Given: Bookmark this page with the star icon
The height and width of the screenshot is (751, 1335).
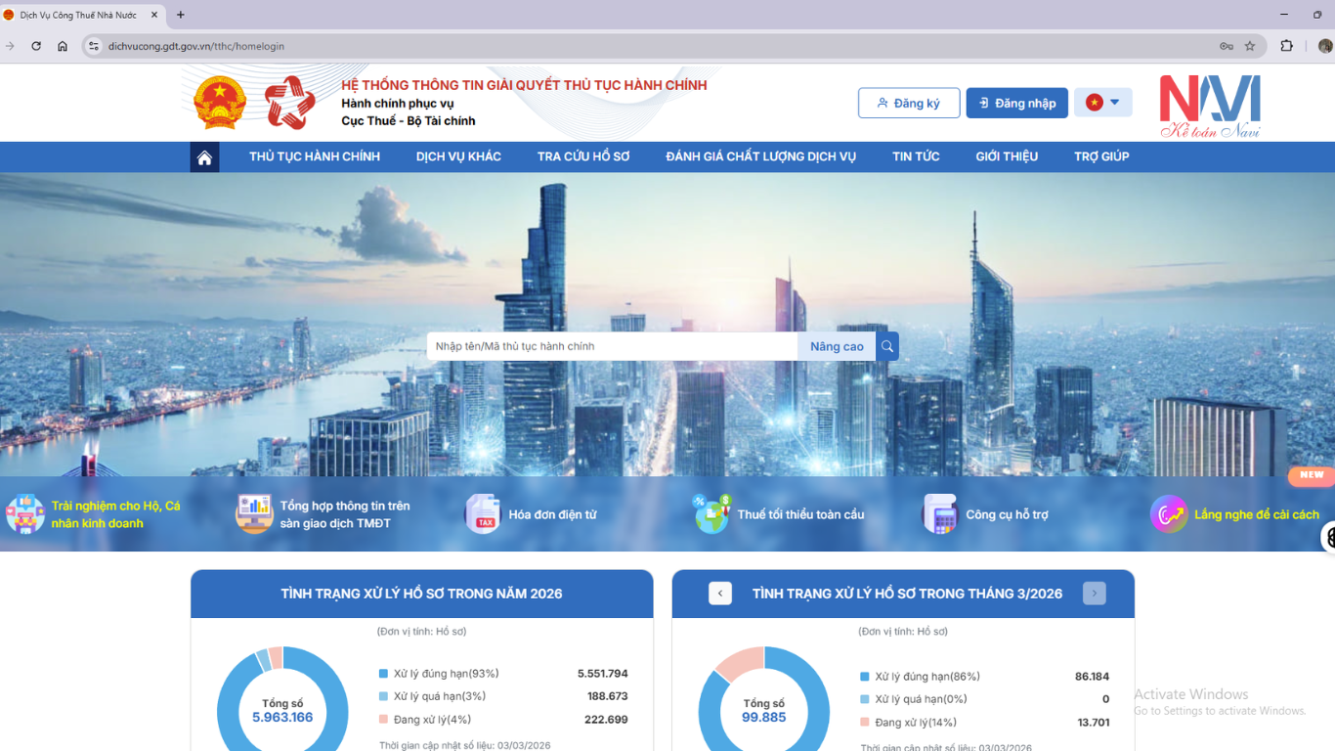Looking at the screenshot, I should (x=1250, y=46).
